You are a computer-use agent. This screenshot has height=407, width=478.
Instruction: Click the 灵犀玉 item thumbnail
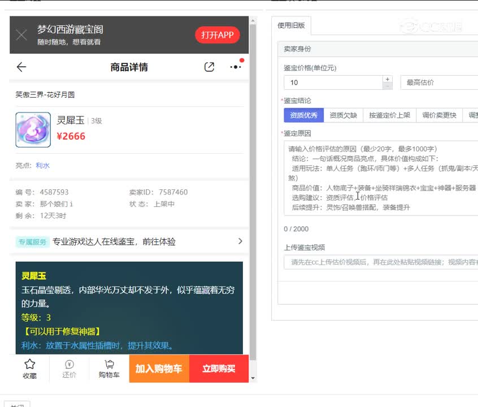(x=33, y=129)
